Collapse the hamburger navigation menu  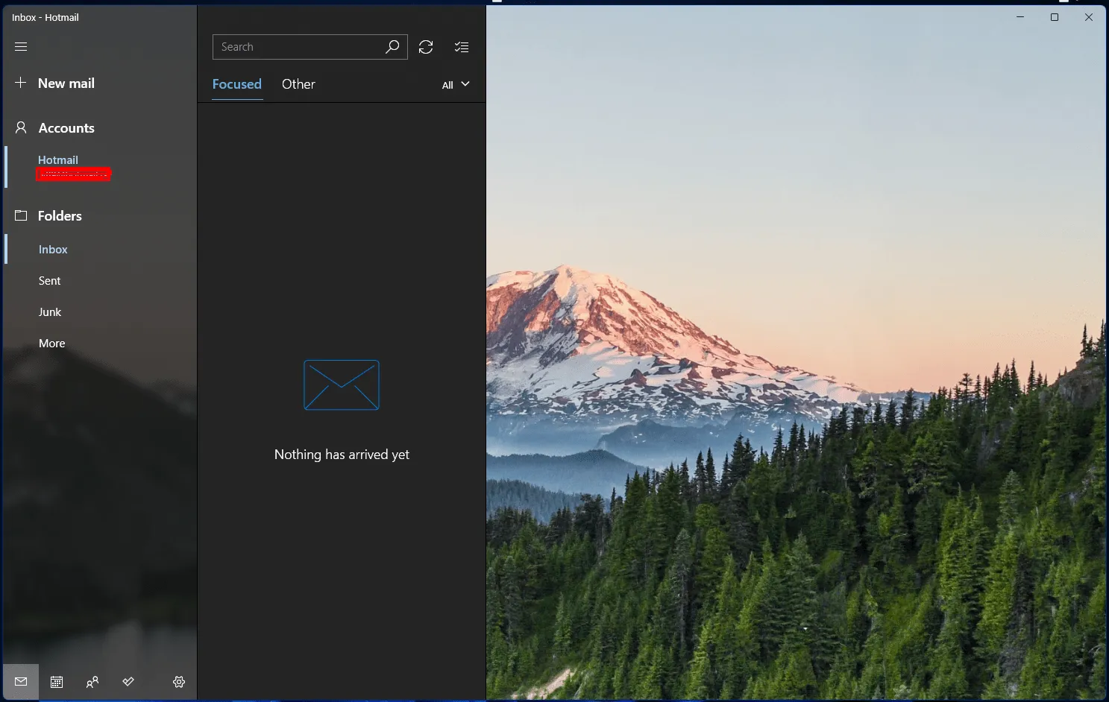(21, 47)
